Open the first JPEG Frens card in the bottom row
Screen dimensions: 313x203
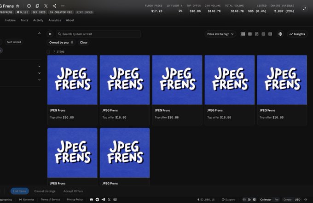click(72, 157)
